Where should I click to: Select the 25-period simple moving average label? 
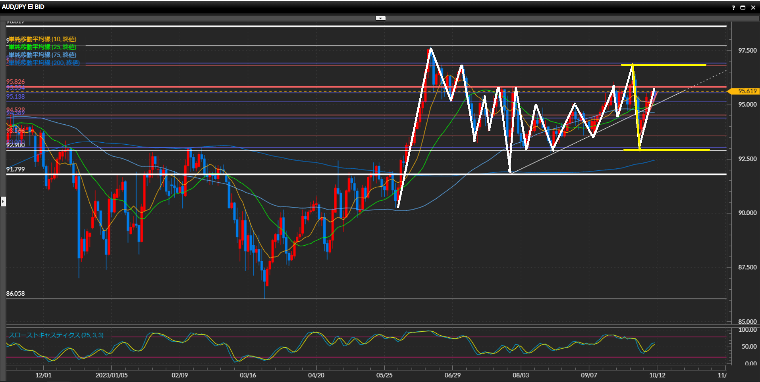[42, 47]
